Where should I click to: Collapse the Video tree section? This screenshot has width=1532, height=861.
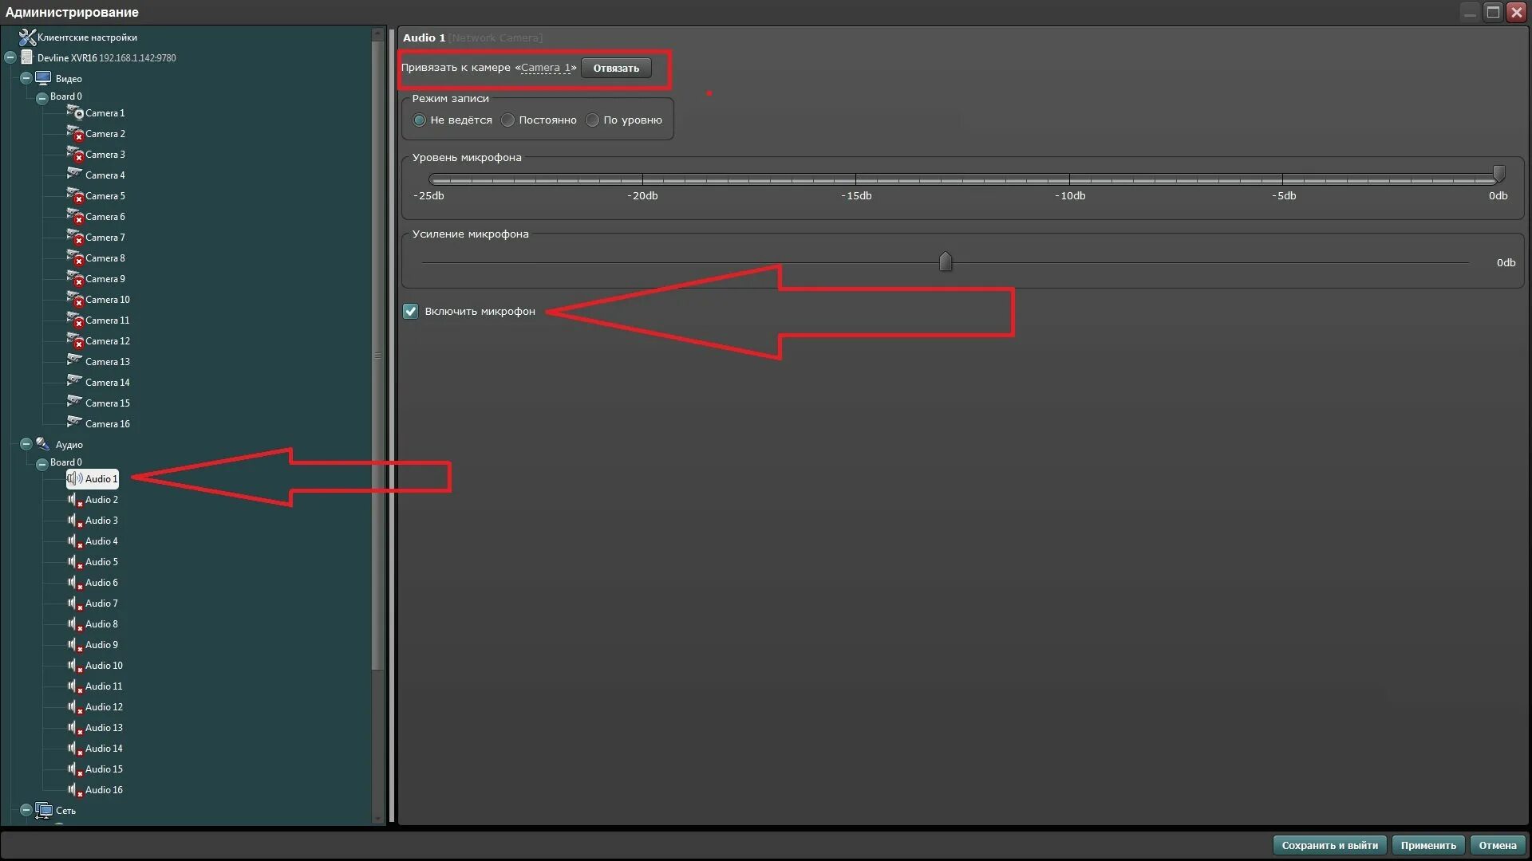26,78
